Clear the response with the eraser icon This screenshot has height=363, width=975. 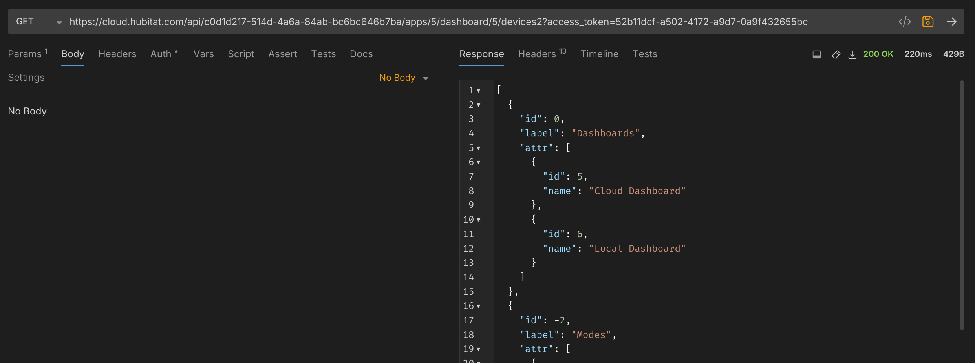[x=836, y=54]
